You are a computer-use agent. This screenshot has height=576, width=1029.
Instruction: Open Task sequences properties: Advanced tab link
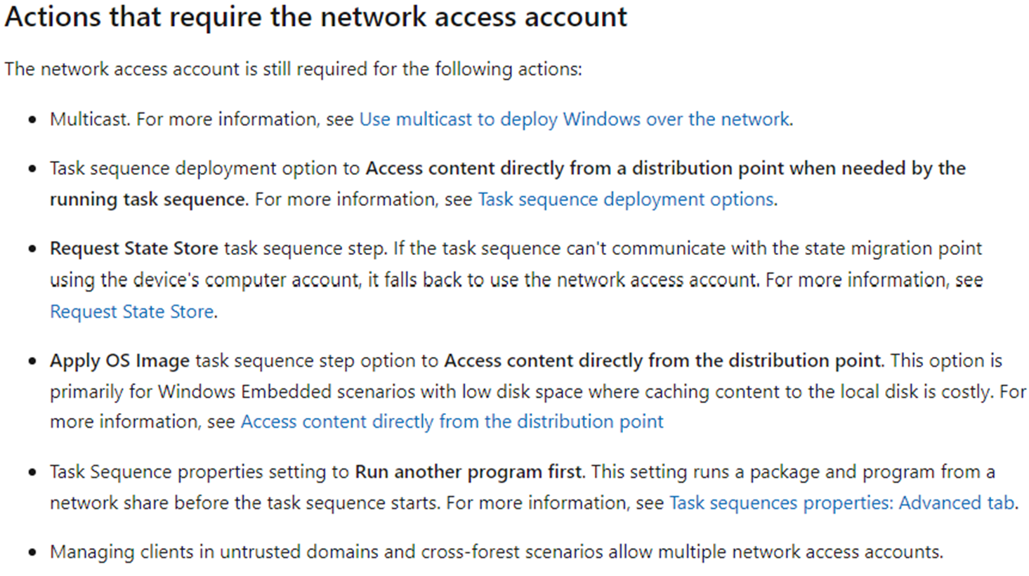(841, 503)
